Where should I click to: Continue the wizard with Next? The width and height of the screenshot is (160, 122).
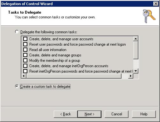pyautogui.click(x=89, y=114)
